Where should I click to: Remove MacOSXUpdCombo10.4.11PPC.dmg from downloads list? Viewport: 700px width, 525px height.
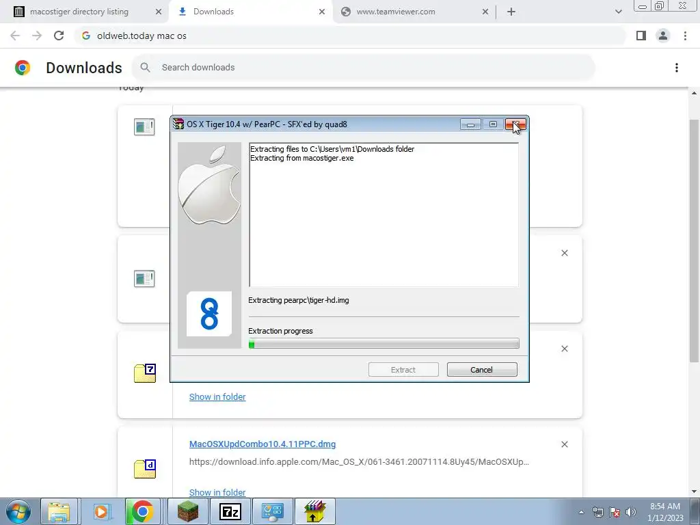coord(564,444)
